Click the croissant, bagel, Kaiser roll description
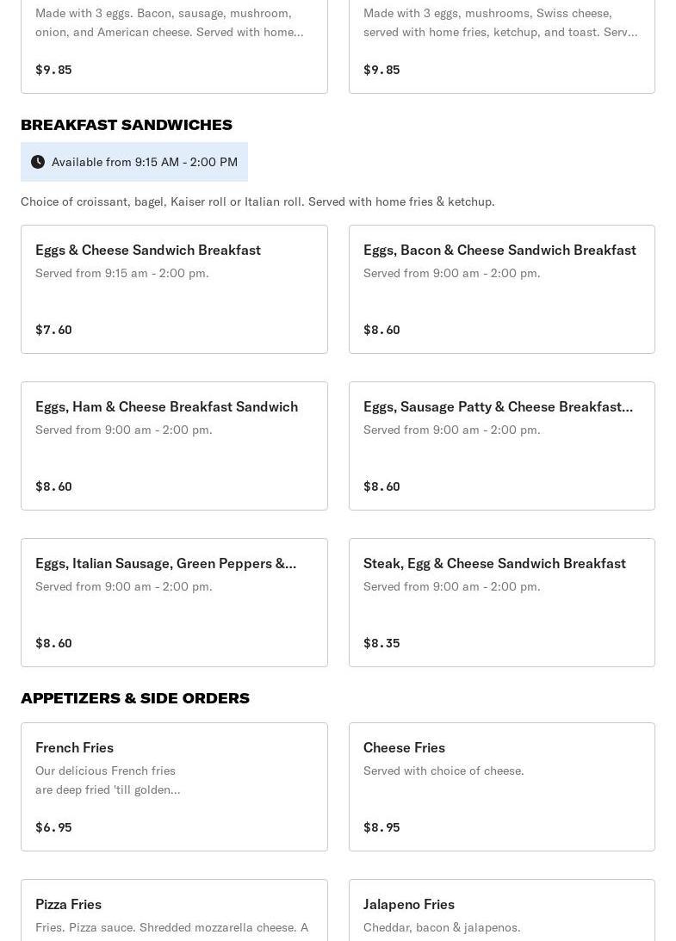Screen dimensions: 676x941 click(x=257, y=201)
